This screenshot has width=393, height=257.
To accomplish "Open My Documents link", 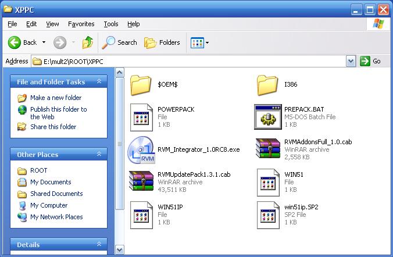I will click(x=51, y=182).
